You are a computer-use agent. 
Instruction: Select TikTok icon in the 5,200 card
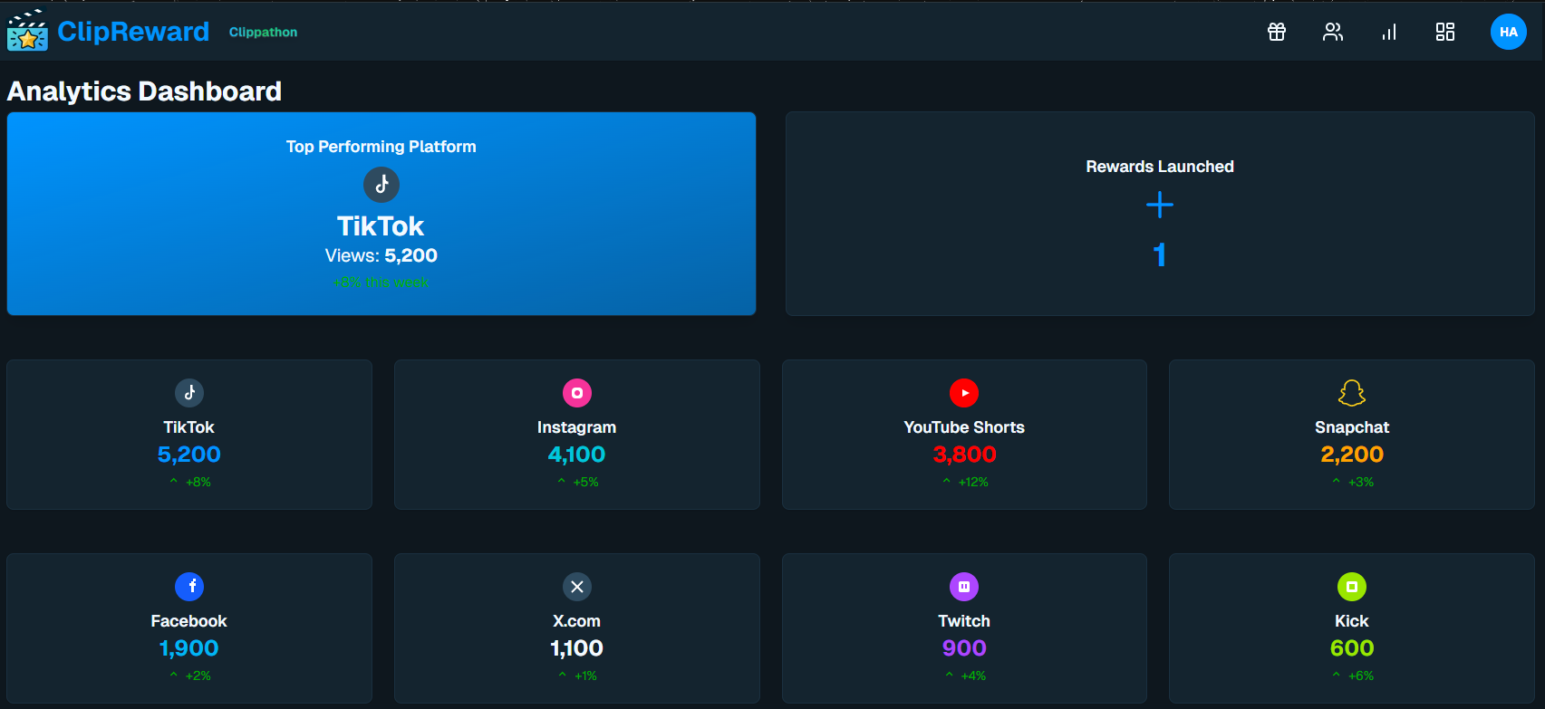point(189,393)
